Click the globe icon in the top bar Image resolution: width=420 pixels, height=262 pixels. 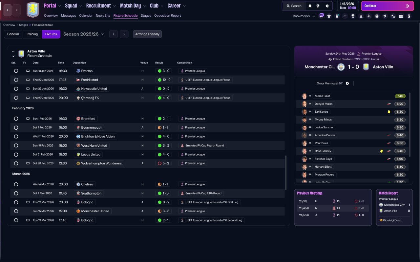318,6
